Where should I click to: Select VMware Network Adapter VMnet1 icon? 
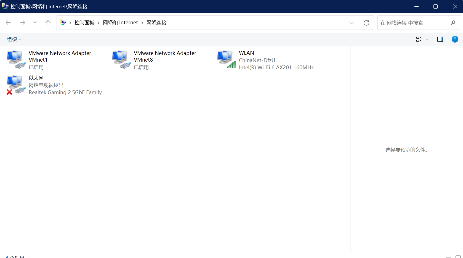(16, 59)
